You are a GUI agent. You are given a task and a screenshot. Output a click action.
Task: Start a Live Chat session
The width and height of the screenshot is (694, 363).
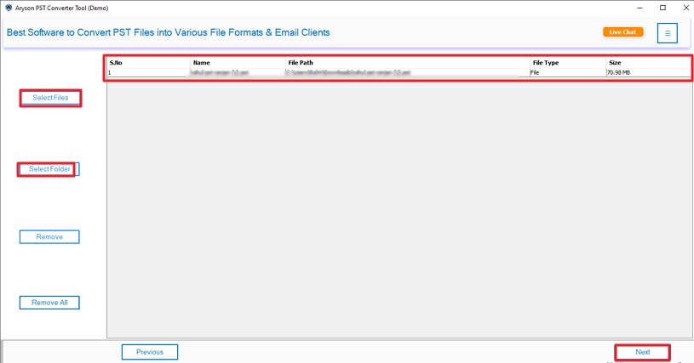pos(622,31)
